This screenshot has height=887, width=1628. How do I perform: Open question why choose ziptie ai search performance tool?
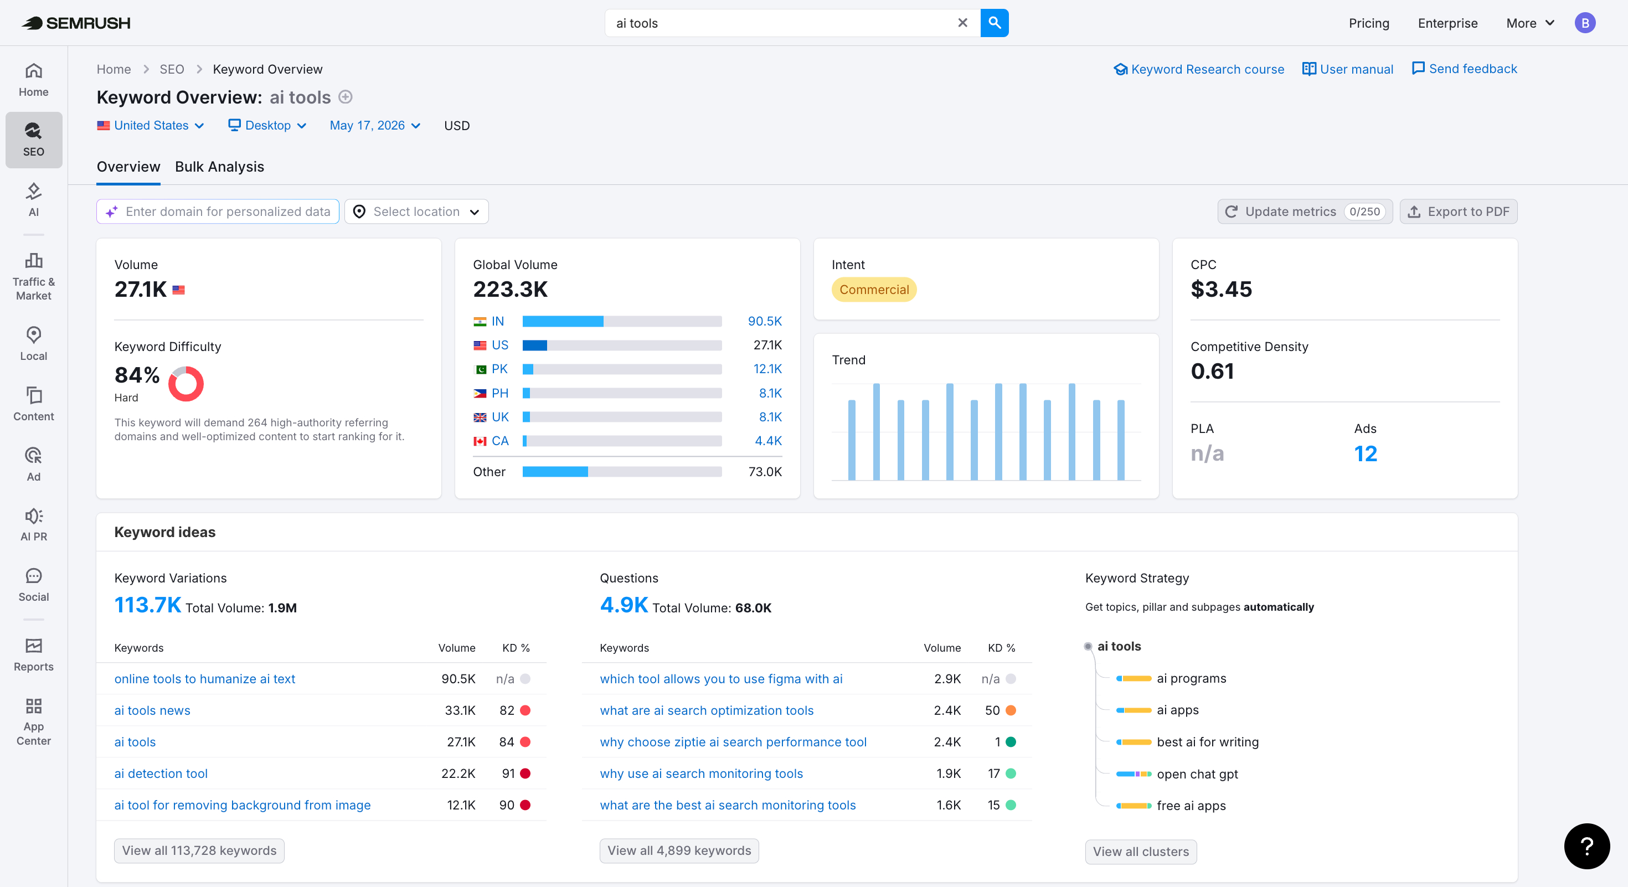(x=733, y=742)
